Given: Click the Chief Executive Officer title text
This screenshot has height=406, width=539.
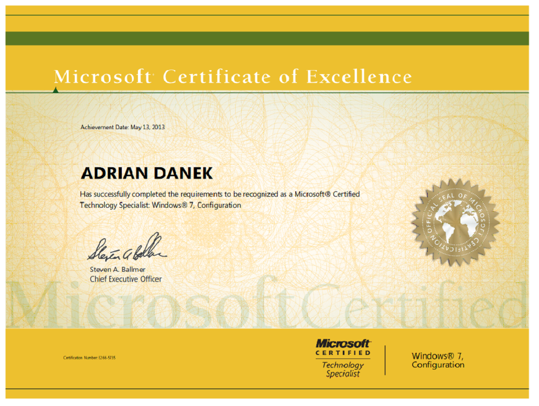Looking at the screenshot, I should coord(126,279).
